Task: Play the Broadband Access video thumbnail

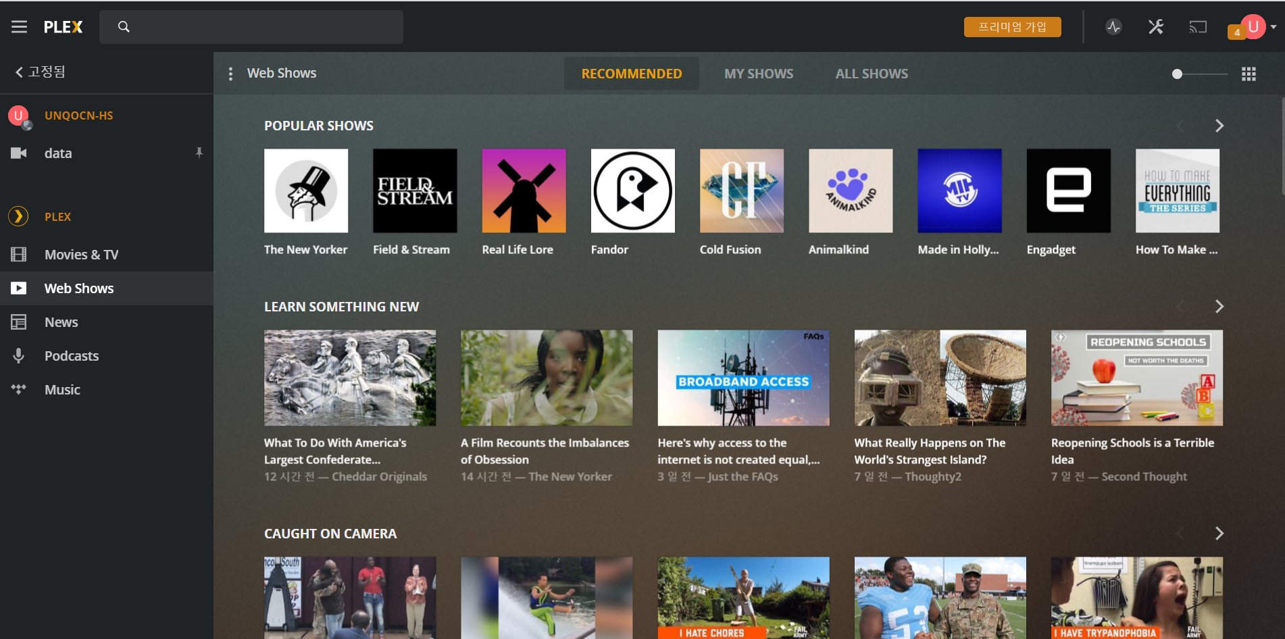Action: point(743,378)
